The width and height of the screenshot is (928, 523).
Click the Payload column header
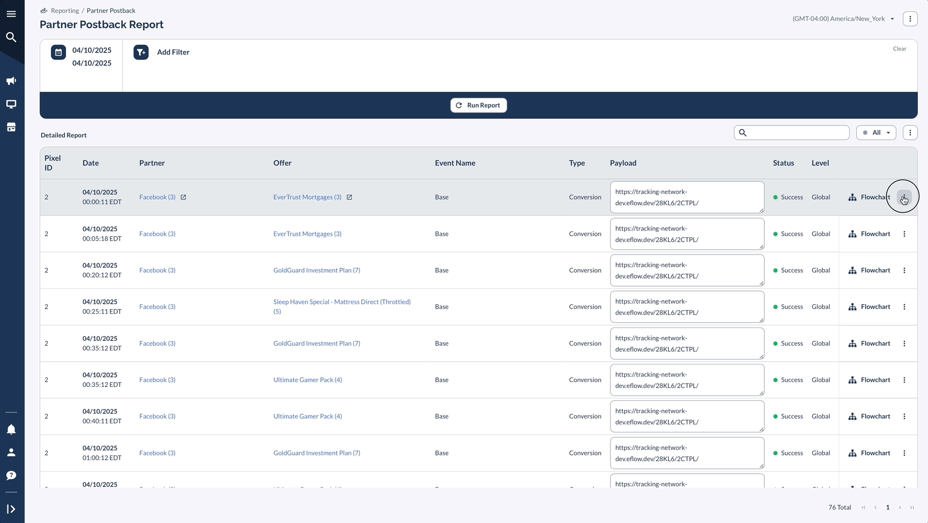[x=623, y=163]
